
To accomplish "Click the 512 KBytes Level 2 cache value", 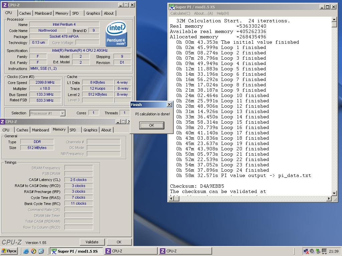I will 98,94.
